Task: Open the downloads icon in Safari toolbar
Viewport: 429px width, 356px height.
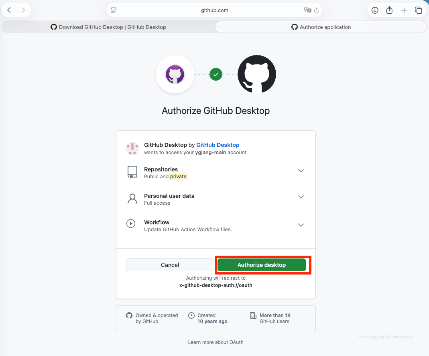Action: [375, 10]
